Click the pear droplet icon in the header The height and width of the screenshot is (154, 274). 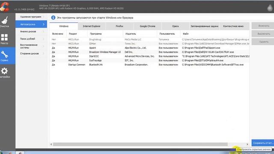click(270, 8)
